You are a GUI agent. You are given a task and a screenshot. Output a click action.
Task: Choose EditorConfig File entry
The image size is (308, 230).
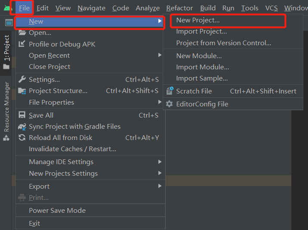coord(233,104)
